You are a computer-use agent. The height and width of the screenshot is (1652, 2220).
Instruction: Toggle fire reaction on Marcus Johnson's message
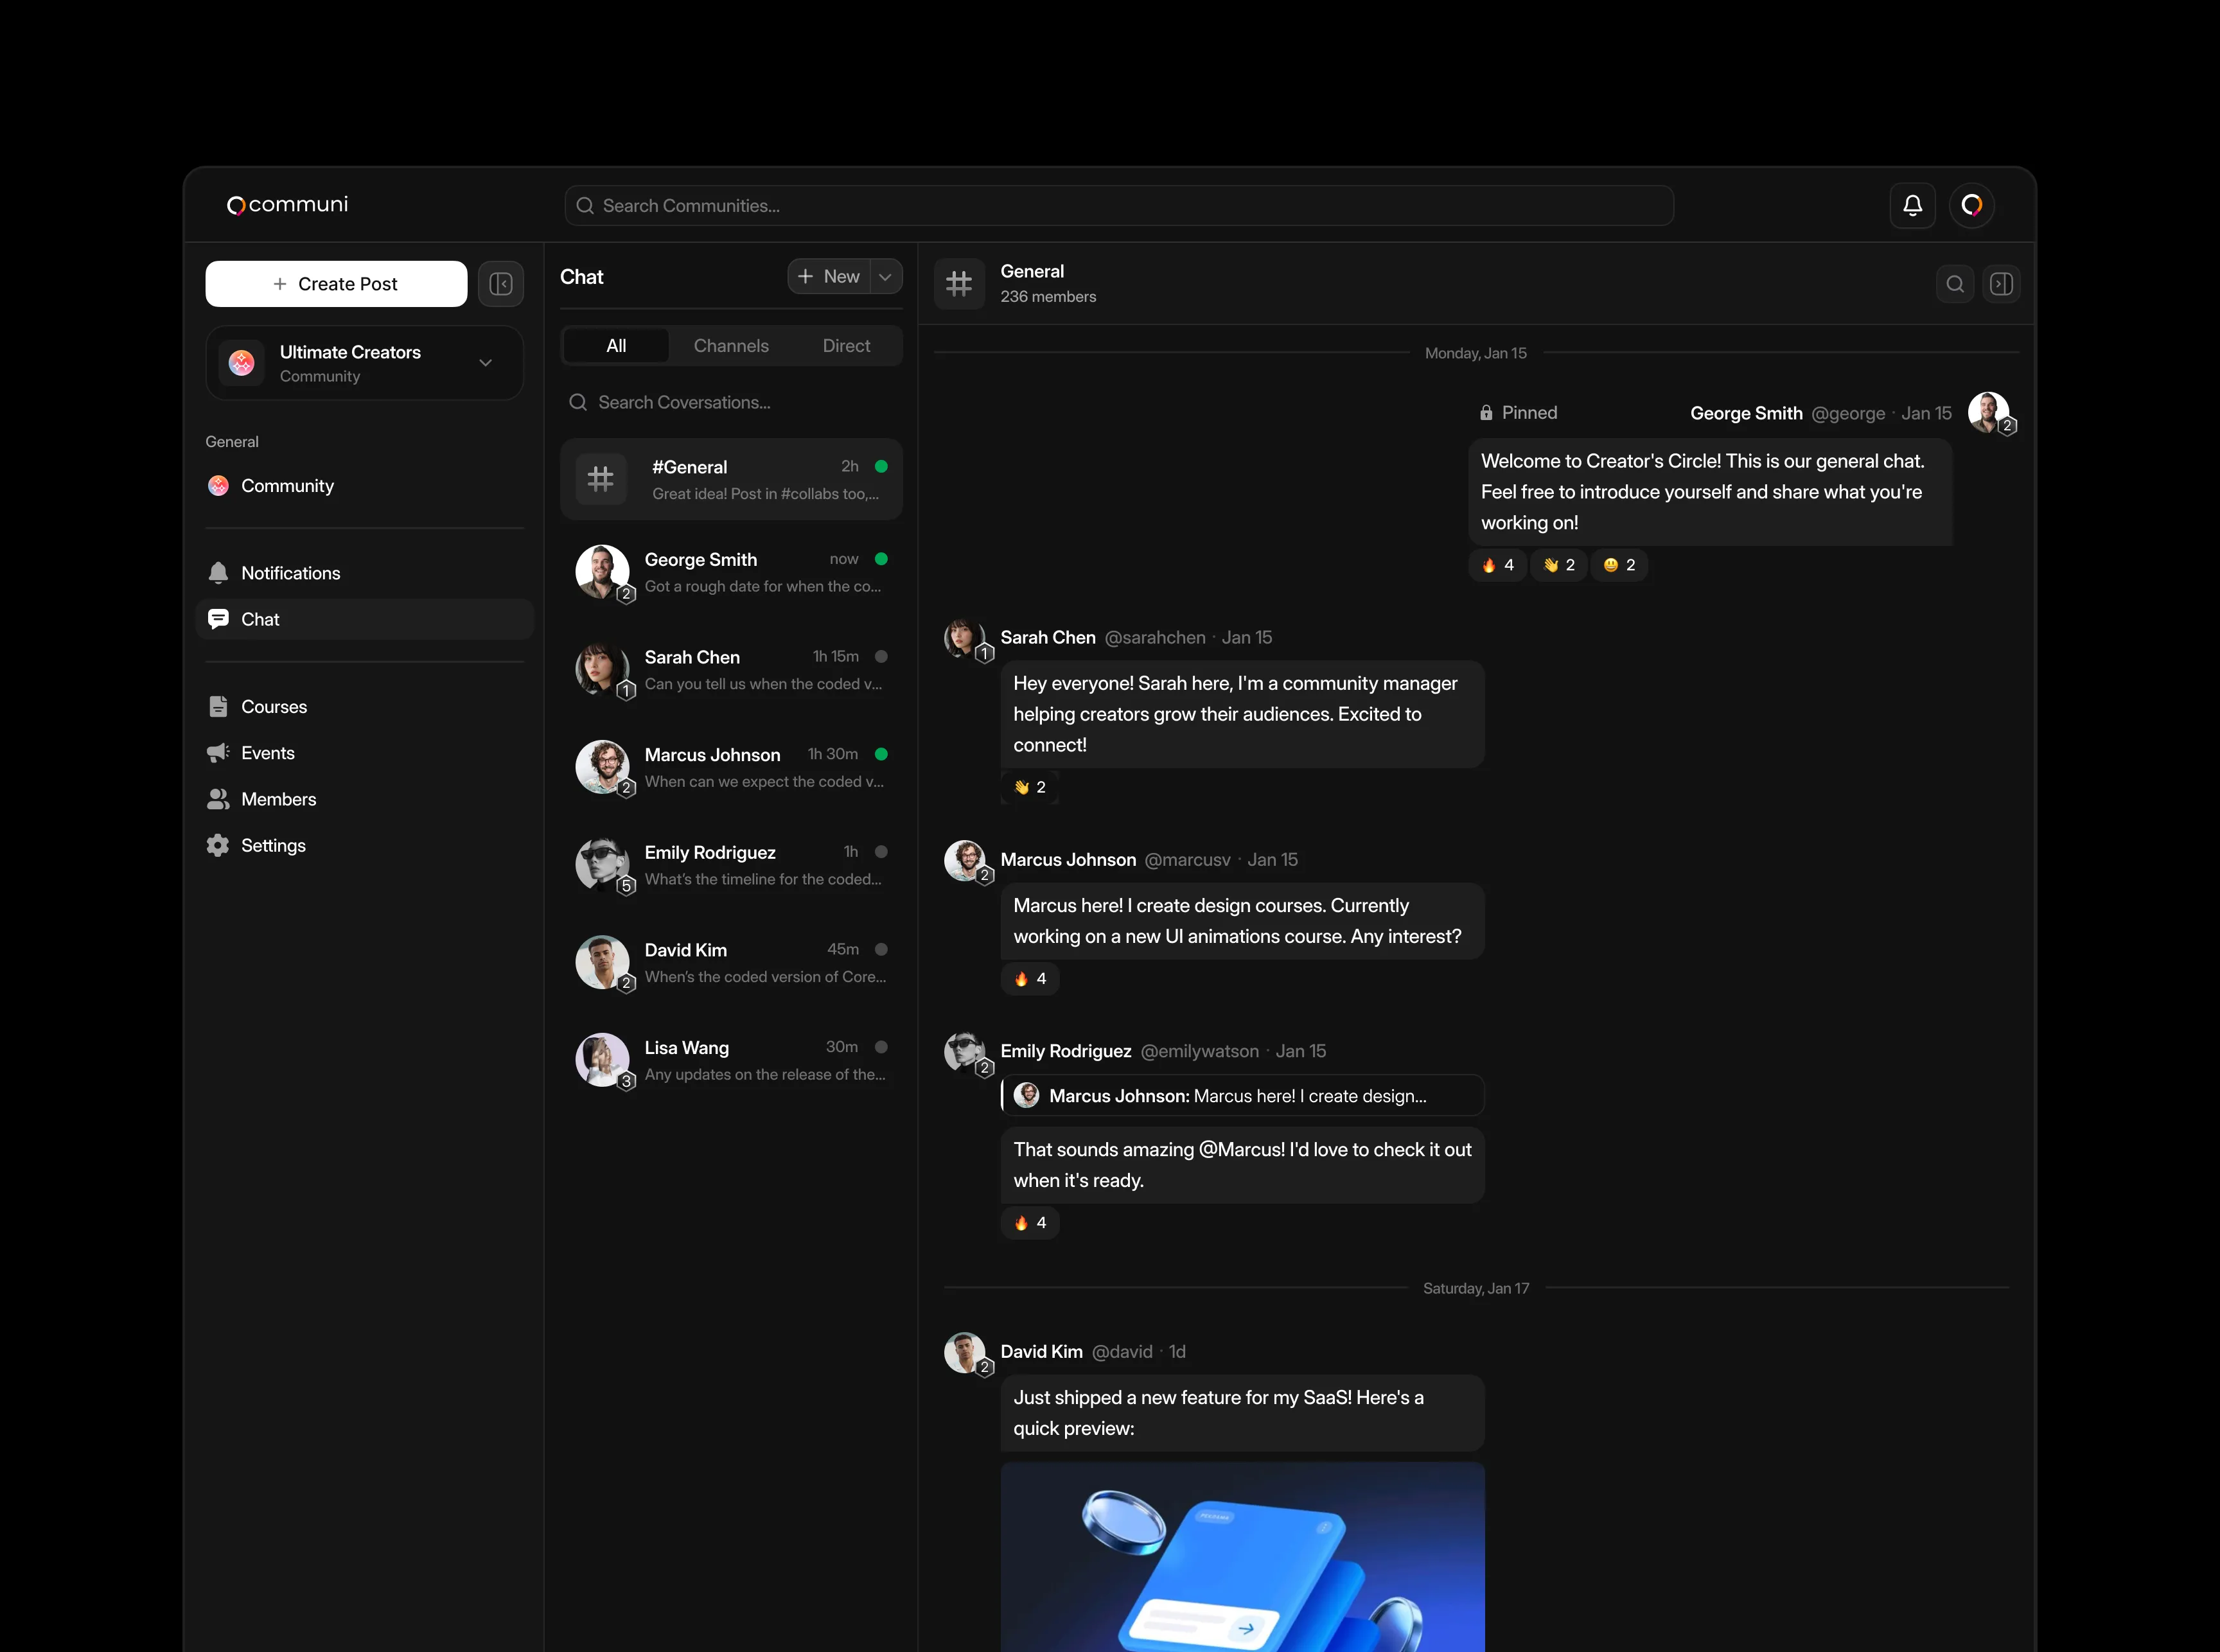tap(1030, 978)
